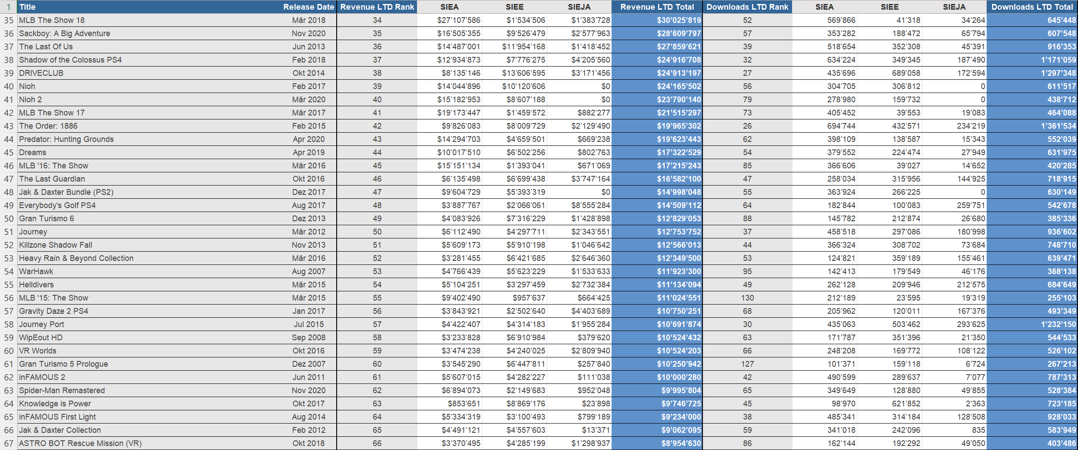Select Gran Turismo 5 Prologue cell
The width and height of the screenshot is (1078, 450).
tap(149, 364)
